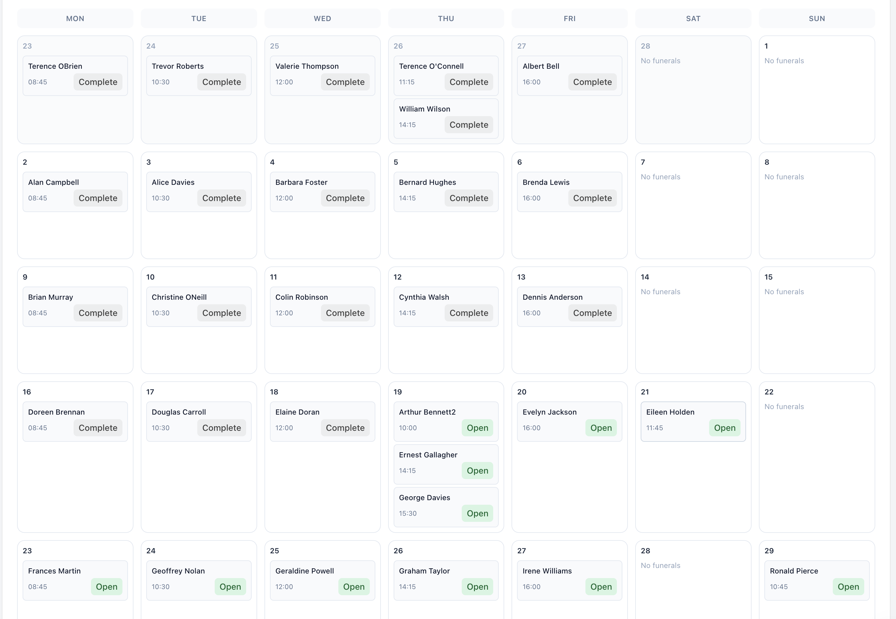
Task: Mark Albert Bell's funeral Complete
Action: pos(592,82)
